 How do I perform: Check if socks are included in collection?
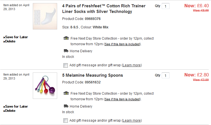[122, 44]
